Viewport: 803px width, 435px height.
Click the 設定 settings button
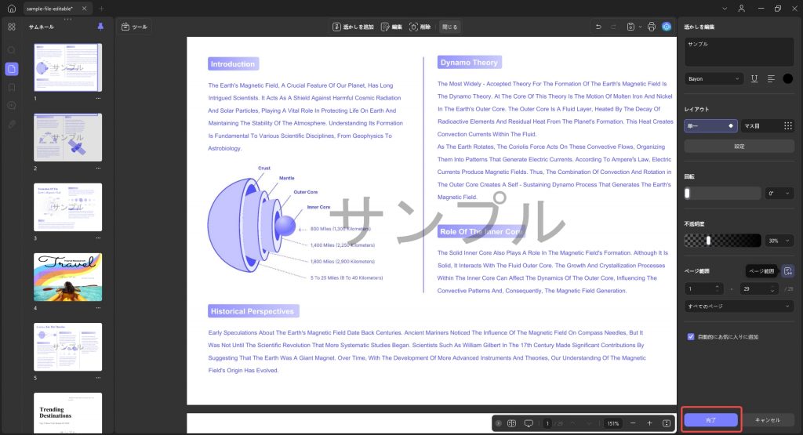tap(739, 147)
